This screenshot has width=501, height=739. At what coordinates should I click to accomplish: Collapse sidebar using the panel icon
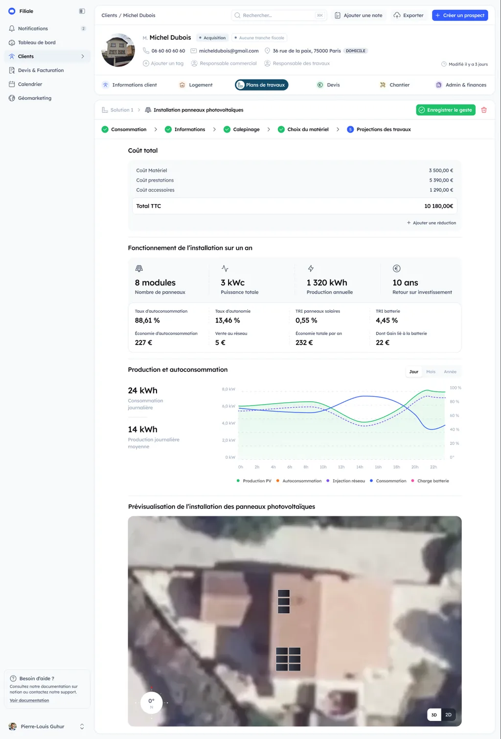(x=82, y=11)
